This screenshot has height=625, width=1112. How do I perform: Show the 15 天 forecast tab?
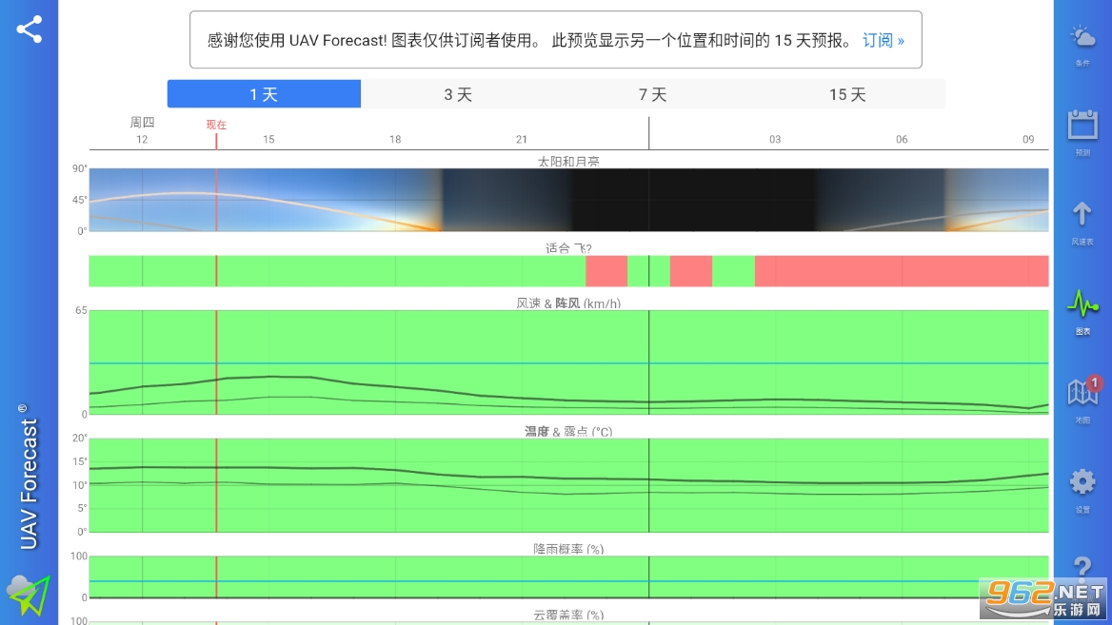click(847, 94)
